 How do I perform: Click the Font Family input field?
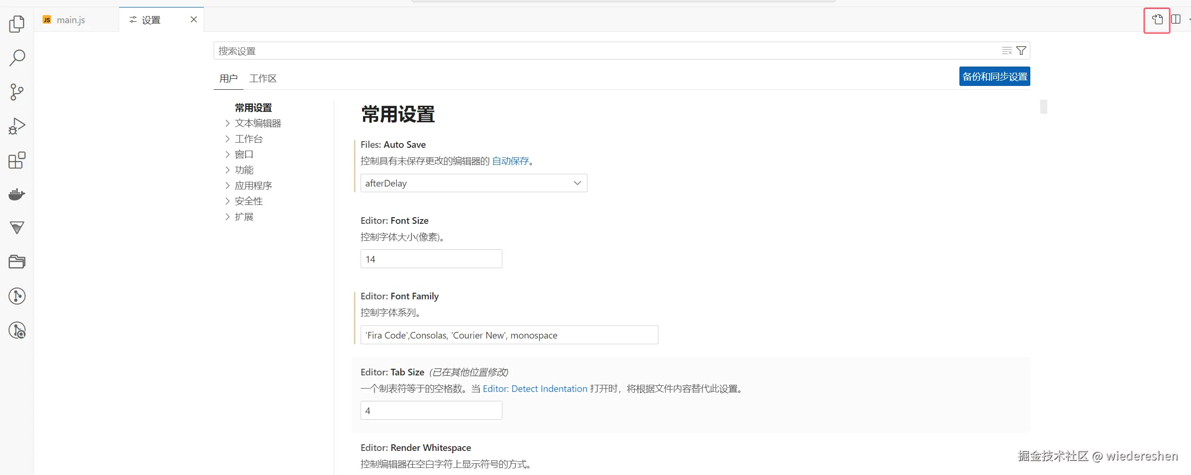tap(509, 335)
